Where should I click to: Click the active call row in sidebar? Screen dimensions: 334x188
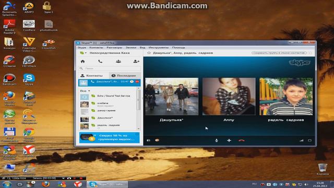click(x=110, y=83)
